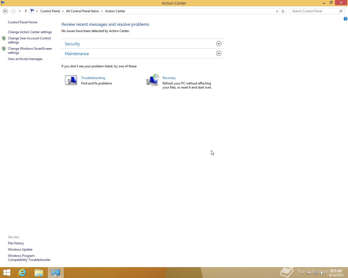Screen dimensions: 348x278
Task: Click network icon in system tray
Action: pos(316,273)
